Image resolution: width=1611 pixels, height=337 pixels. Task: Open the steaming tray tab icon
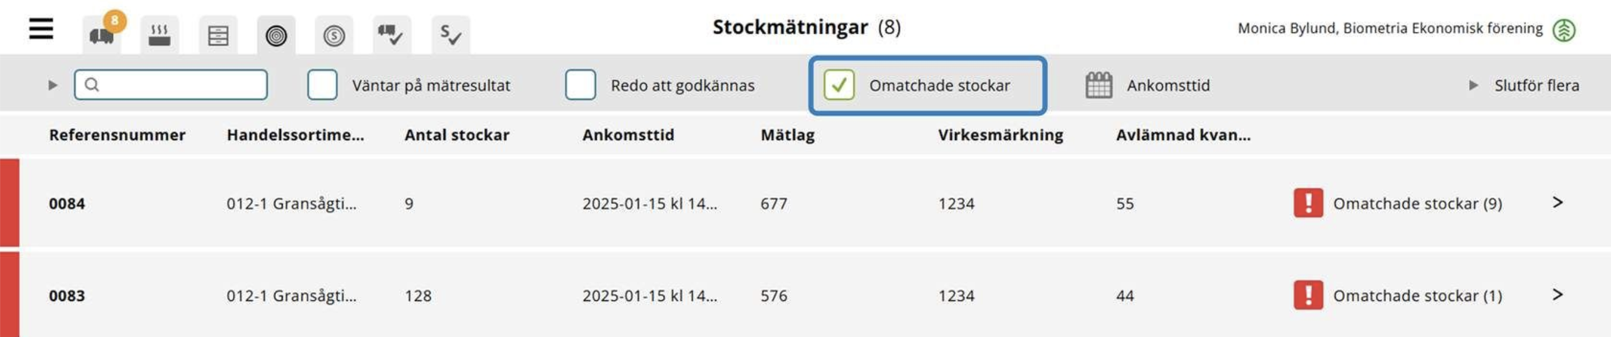click(159, 34)
